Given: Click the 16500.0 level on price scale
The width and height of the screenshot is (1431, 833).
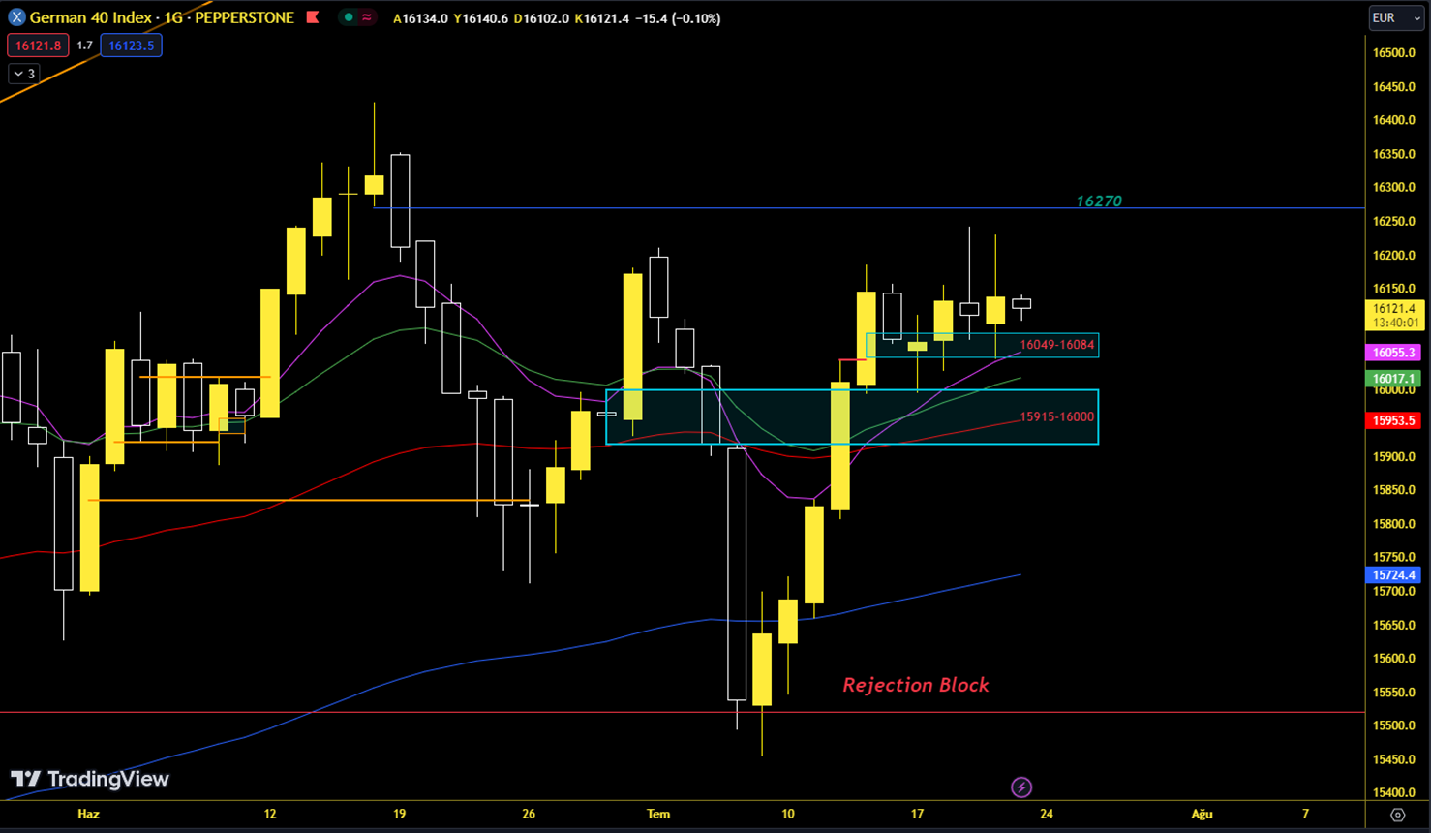Looking at the screenshot, I should 1394,53.
